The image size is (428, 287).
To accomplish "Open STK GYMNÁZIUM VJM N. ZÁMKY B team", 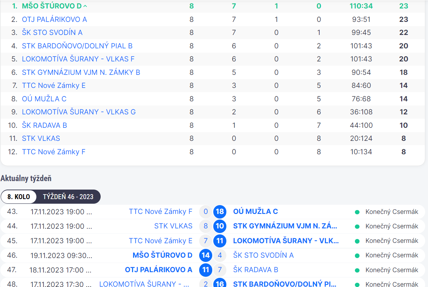I will (x=81, y=72).
